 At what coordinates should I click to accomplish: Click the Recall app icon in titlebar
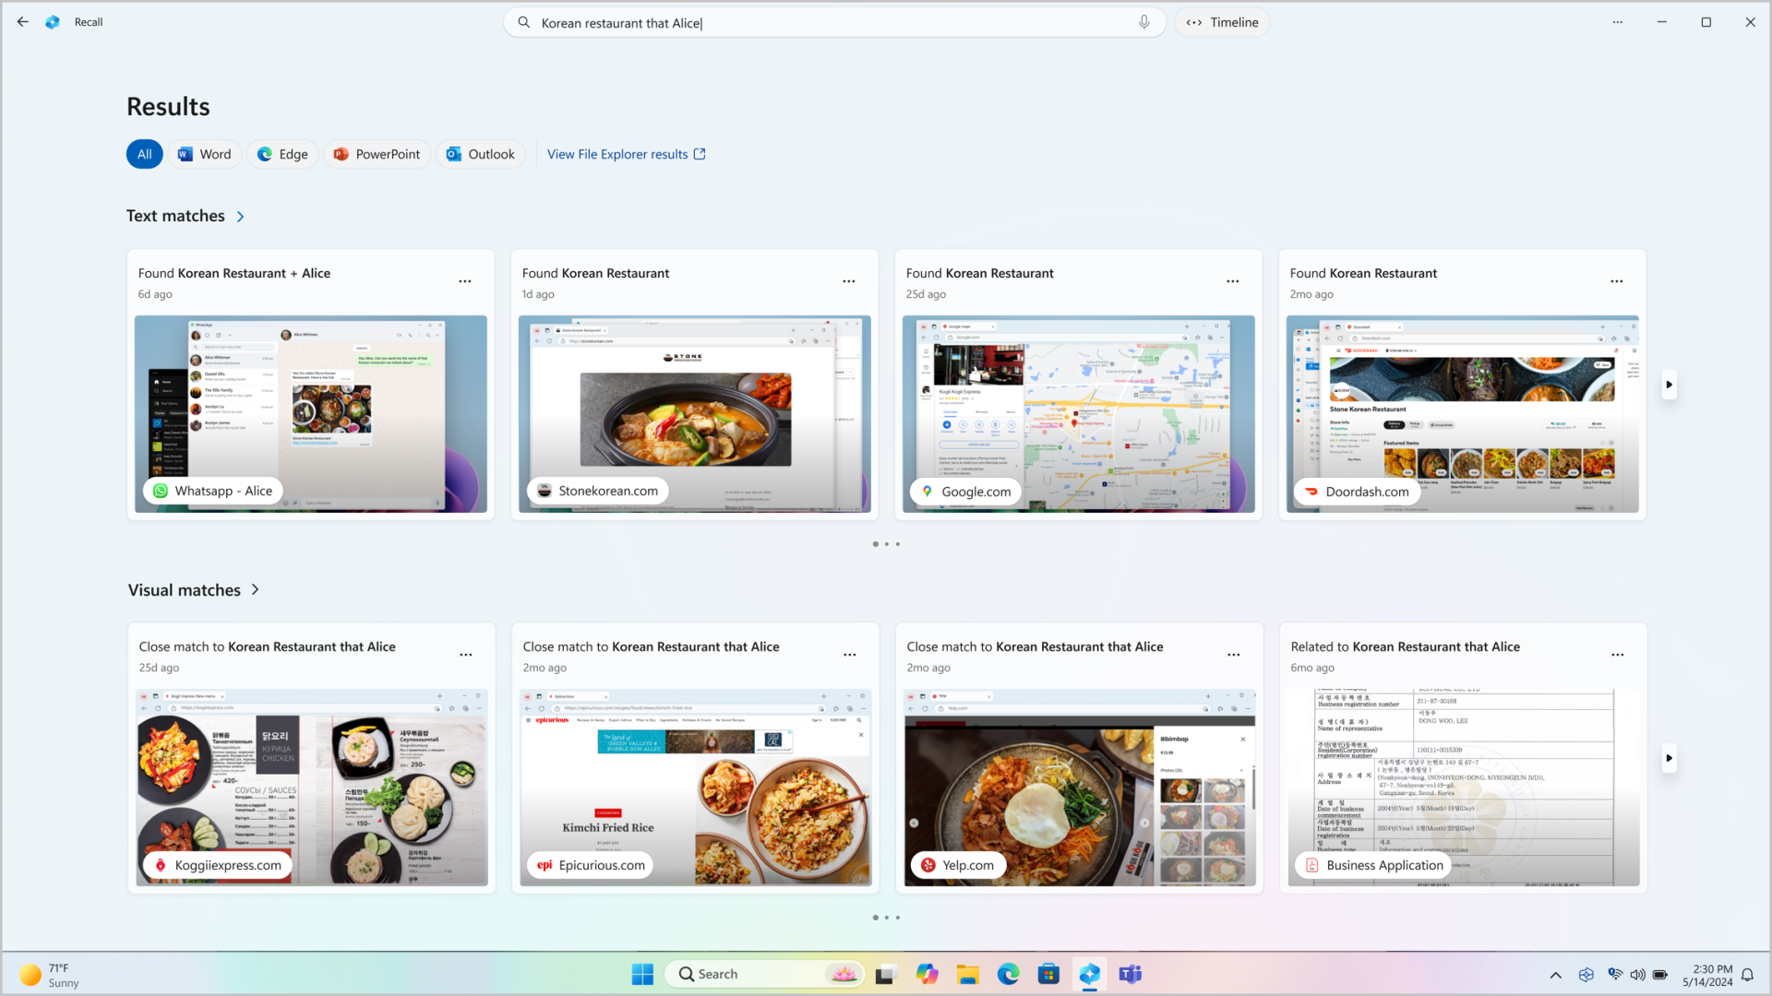coord(53,22)
